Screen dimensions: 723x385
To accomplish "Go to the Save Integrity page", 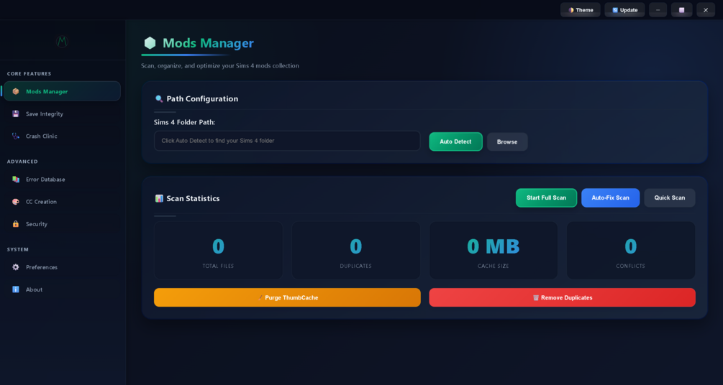I will 63,113.
